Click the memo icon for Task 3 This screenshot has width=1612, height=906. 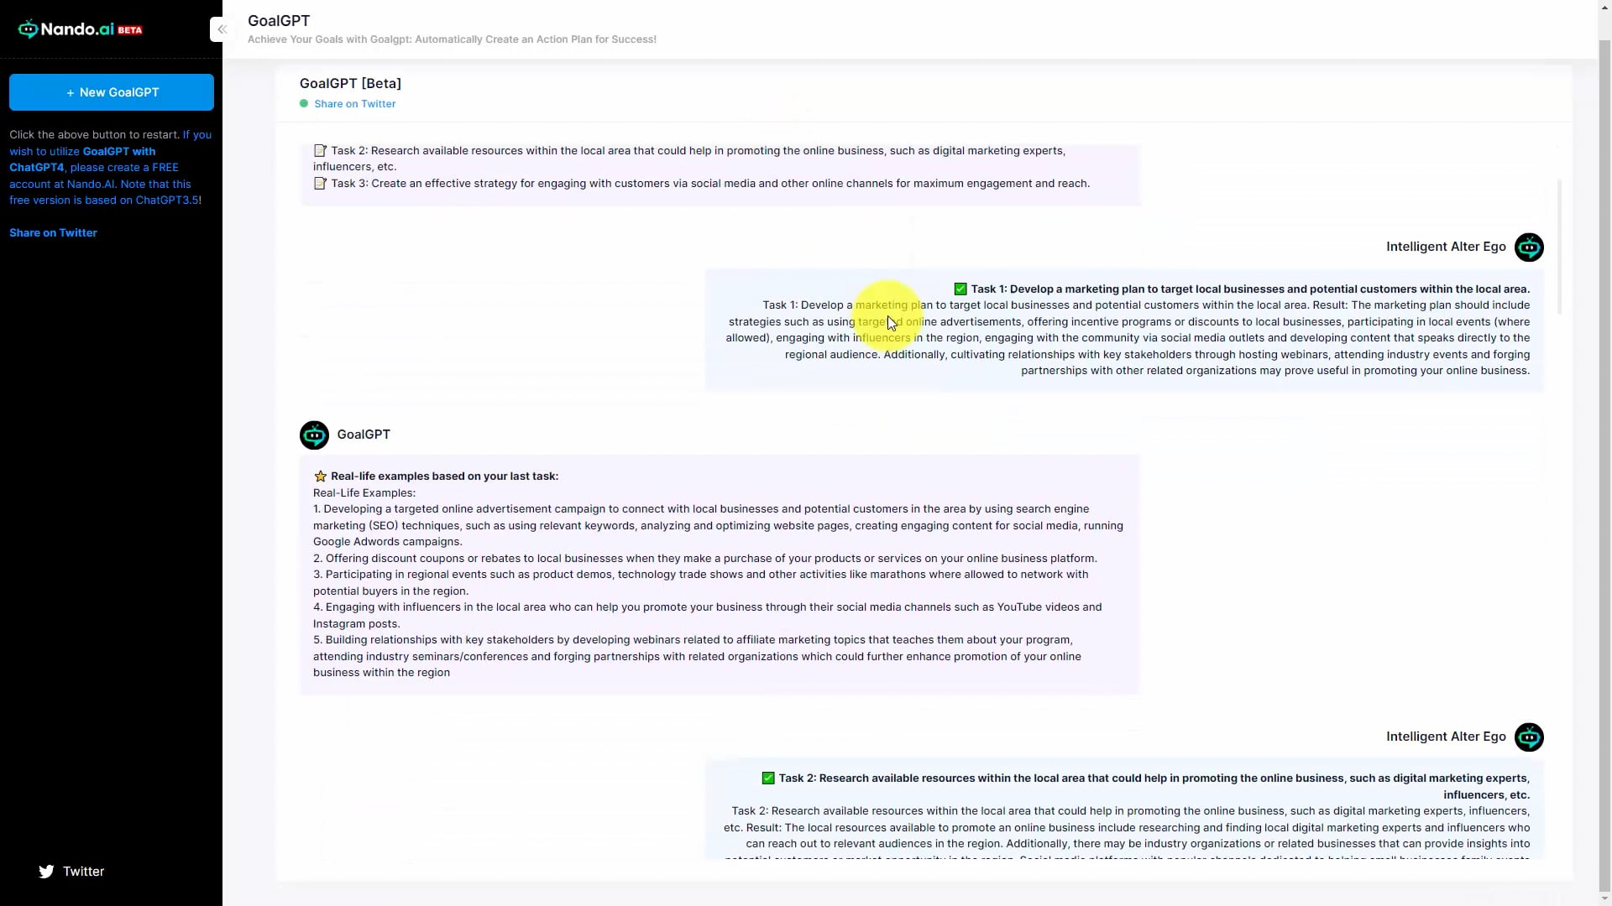click(x=320, y=184)
